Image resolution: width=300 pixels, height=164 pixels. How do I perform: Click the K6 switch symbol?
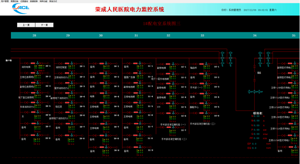pyautogui.click(x=255, y=73)
